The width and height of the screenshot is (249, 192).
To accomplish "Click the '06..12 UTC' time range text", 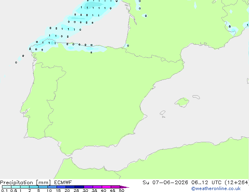I will [x=206, y=182].
